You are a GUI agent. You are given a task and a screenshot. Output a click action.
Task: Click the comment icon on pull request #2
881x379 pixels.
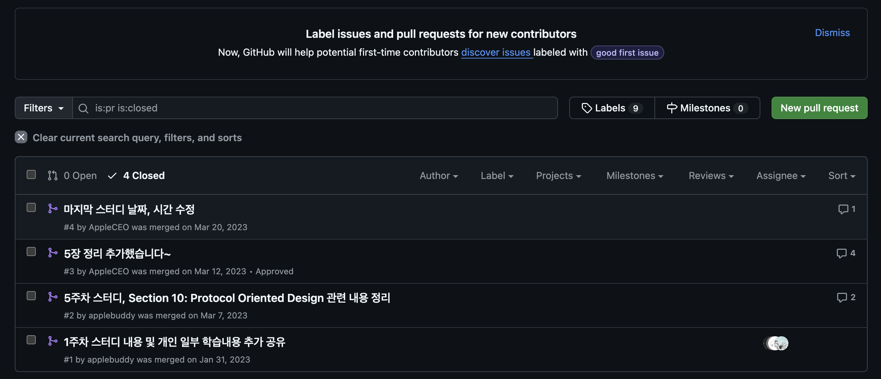842,297
